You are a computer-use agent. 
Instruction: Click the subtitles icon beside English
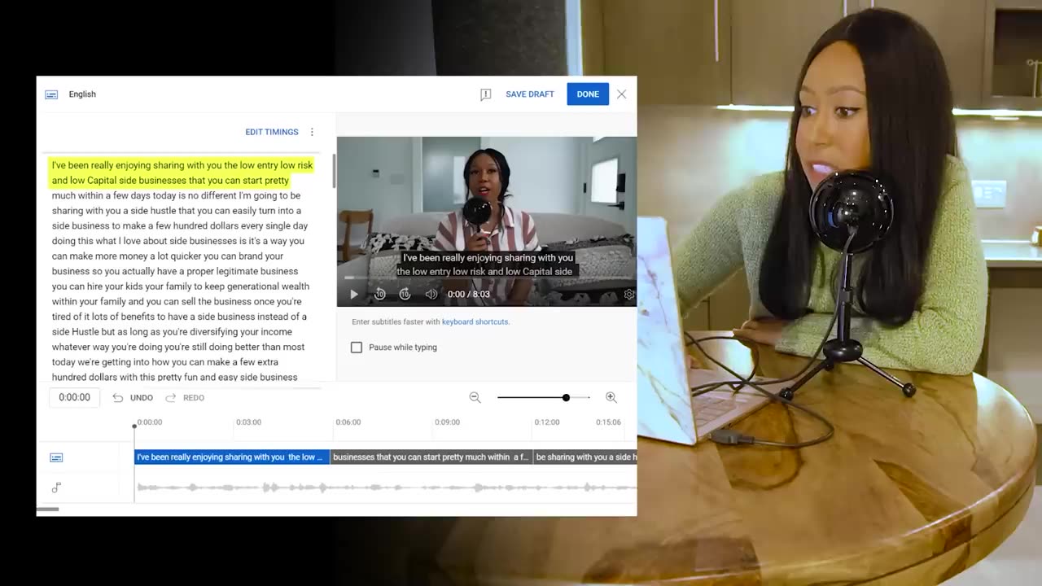[51, 94]
